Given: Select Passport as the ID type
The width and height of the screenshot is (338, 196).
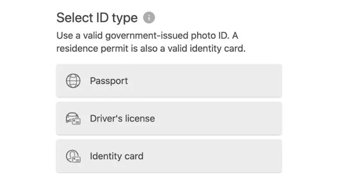Looking at the screenshot, I should click(x=169, y=81).
